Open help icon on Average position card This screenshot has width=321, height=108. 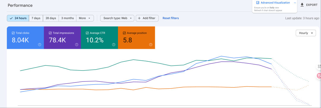click(x=151, y=45)
